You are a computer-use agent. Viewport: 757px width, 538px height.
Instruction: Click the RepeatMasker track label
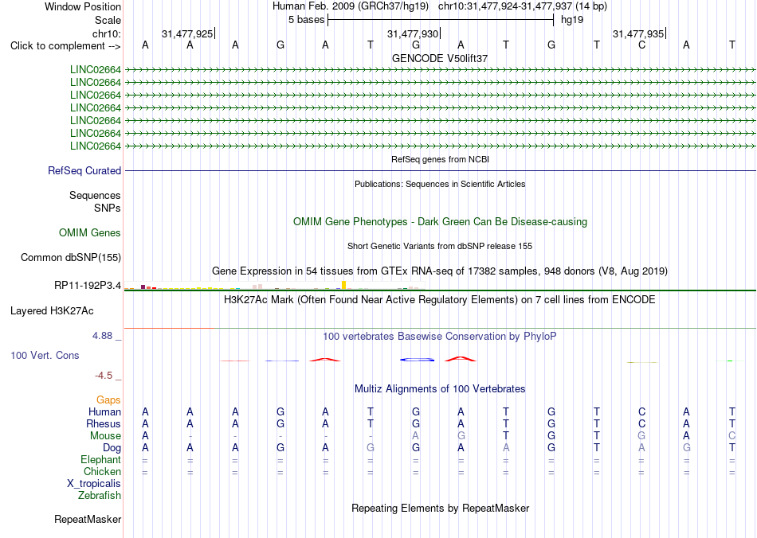[x=88, y=519]
